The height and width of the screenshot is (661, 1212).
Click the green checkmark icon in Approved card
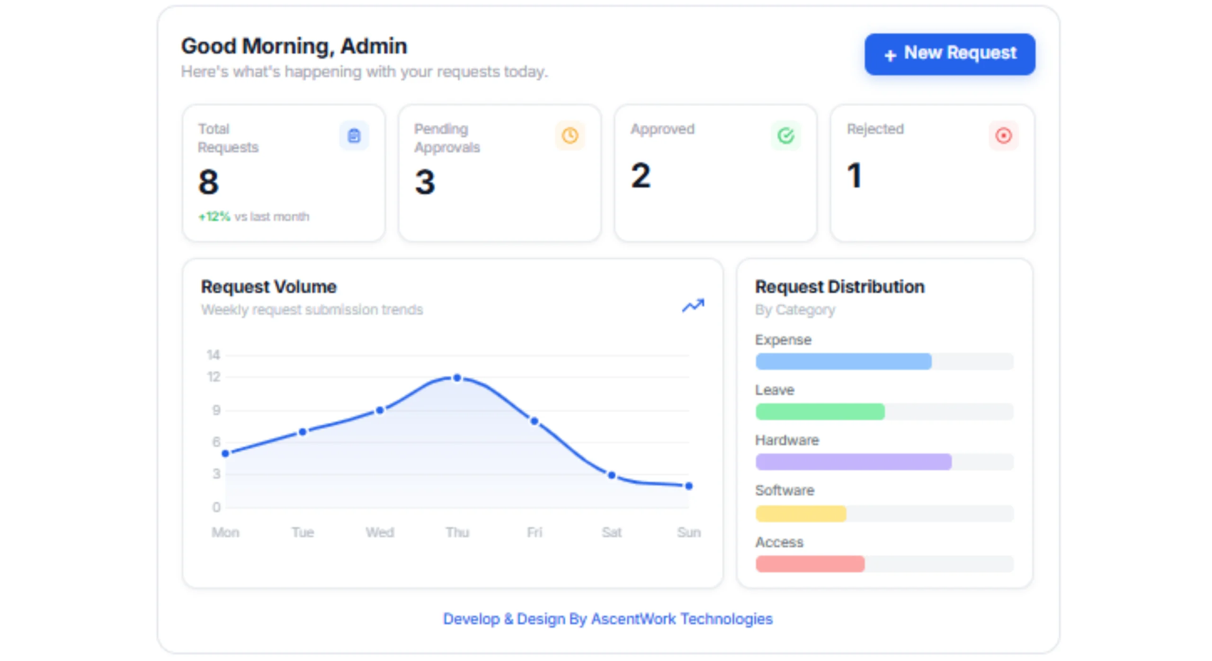click(x=785, y=136)
